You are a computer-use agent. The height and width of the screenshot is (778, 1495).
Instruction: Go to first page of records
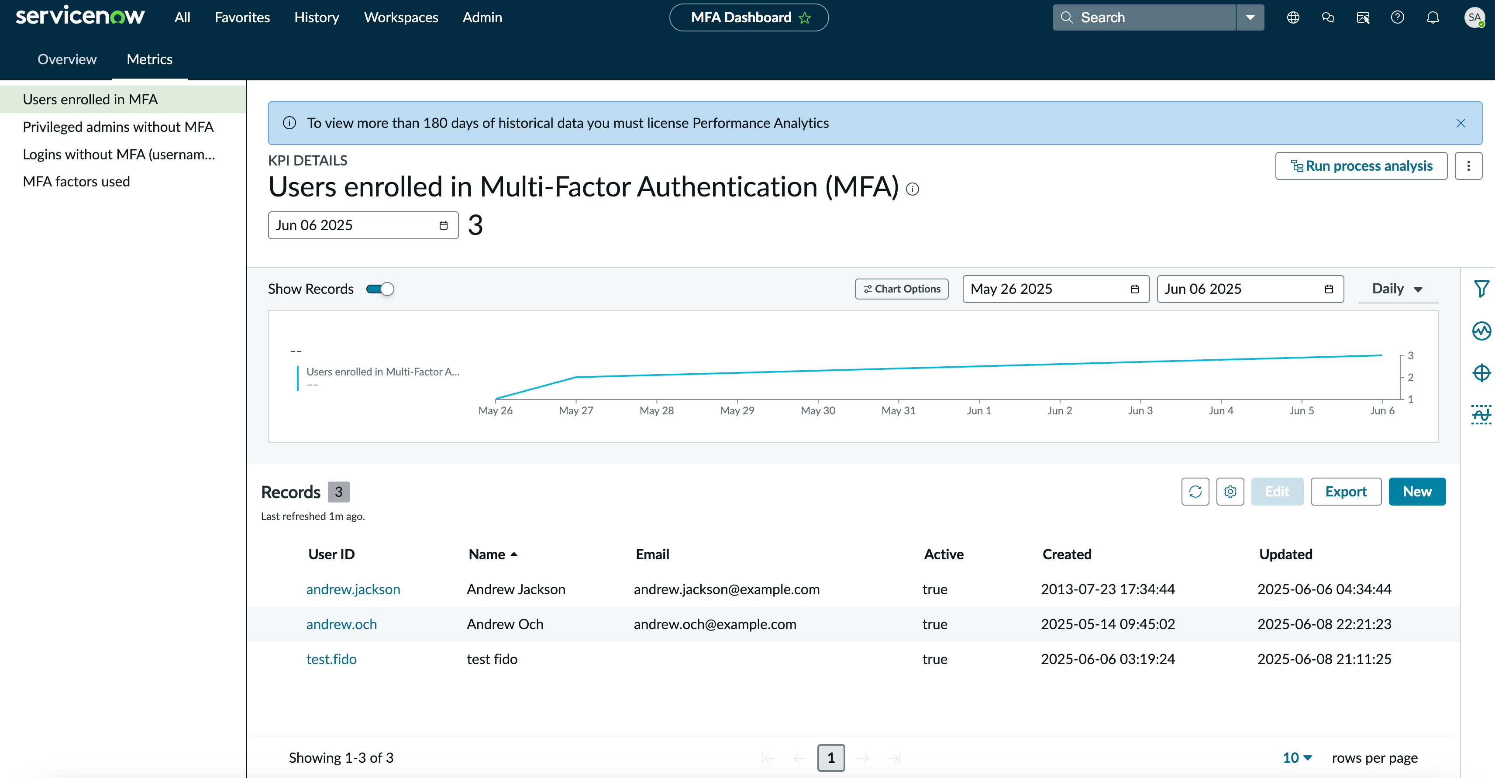point(768,757)
